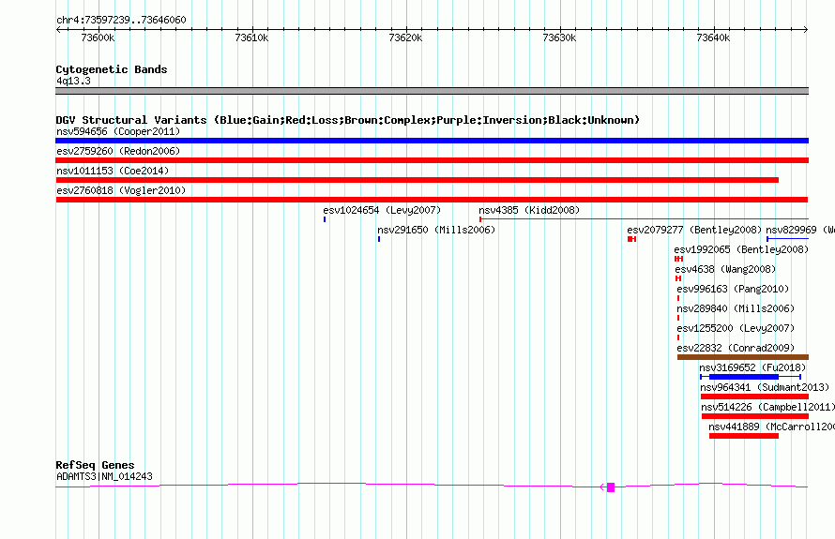
Task: Select the esv2759260 (Redon2006) red loss bar
Action: click(432, 160)
